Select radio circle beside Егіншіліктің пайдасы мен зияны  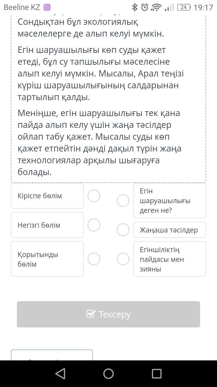point(123,259)
